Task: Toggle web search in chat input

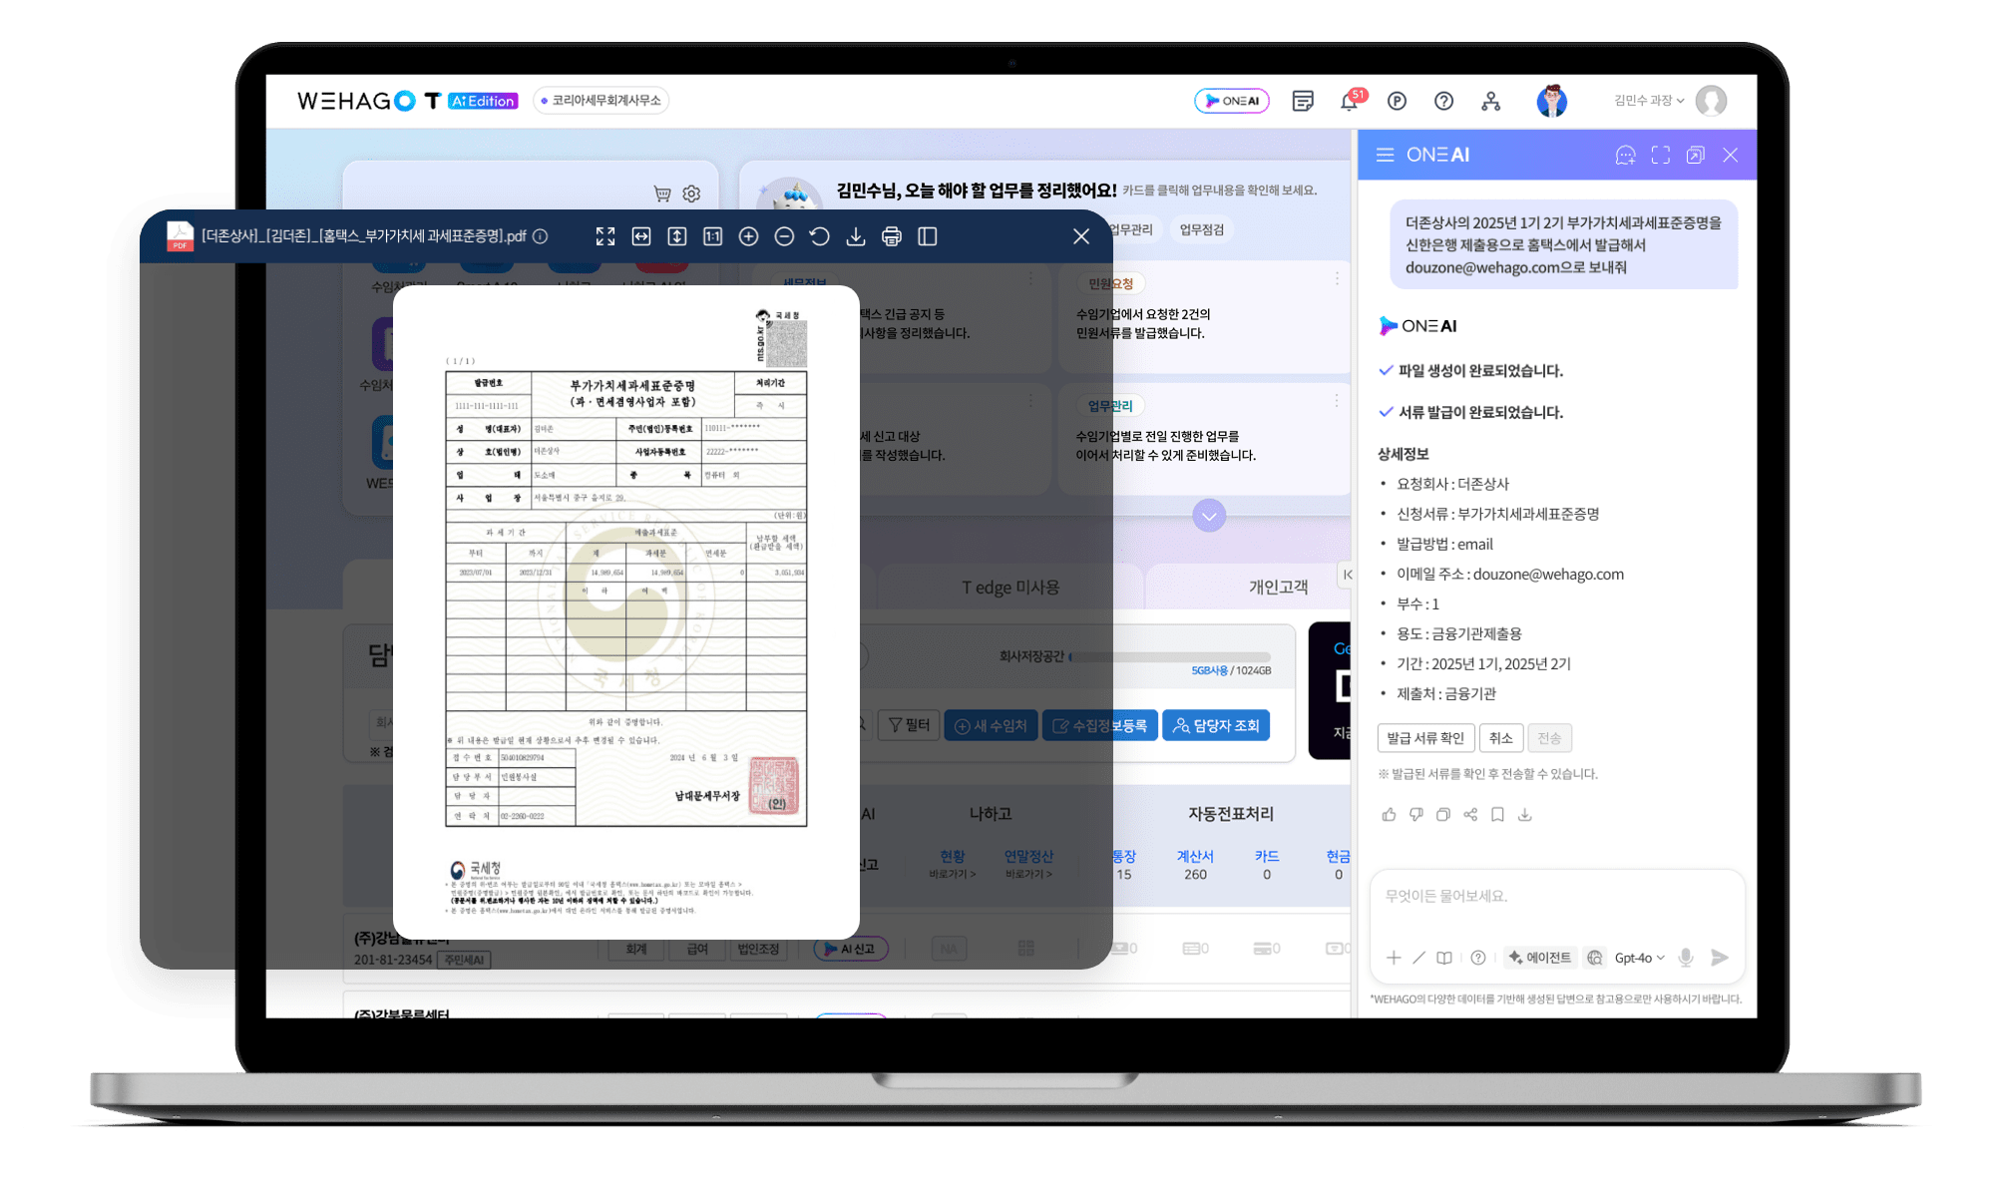Action: (1595, 958)
